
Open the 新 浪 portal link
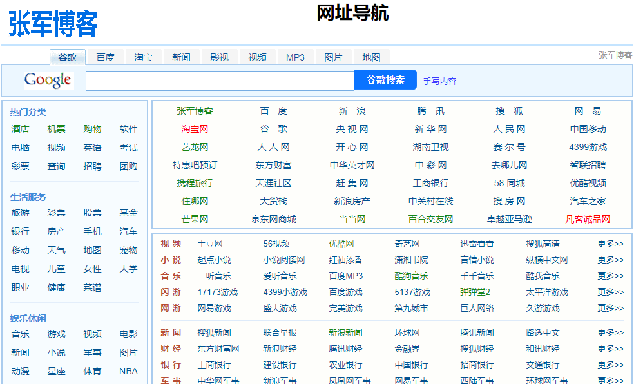point(352,111)
